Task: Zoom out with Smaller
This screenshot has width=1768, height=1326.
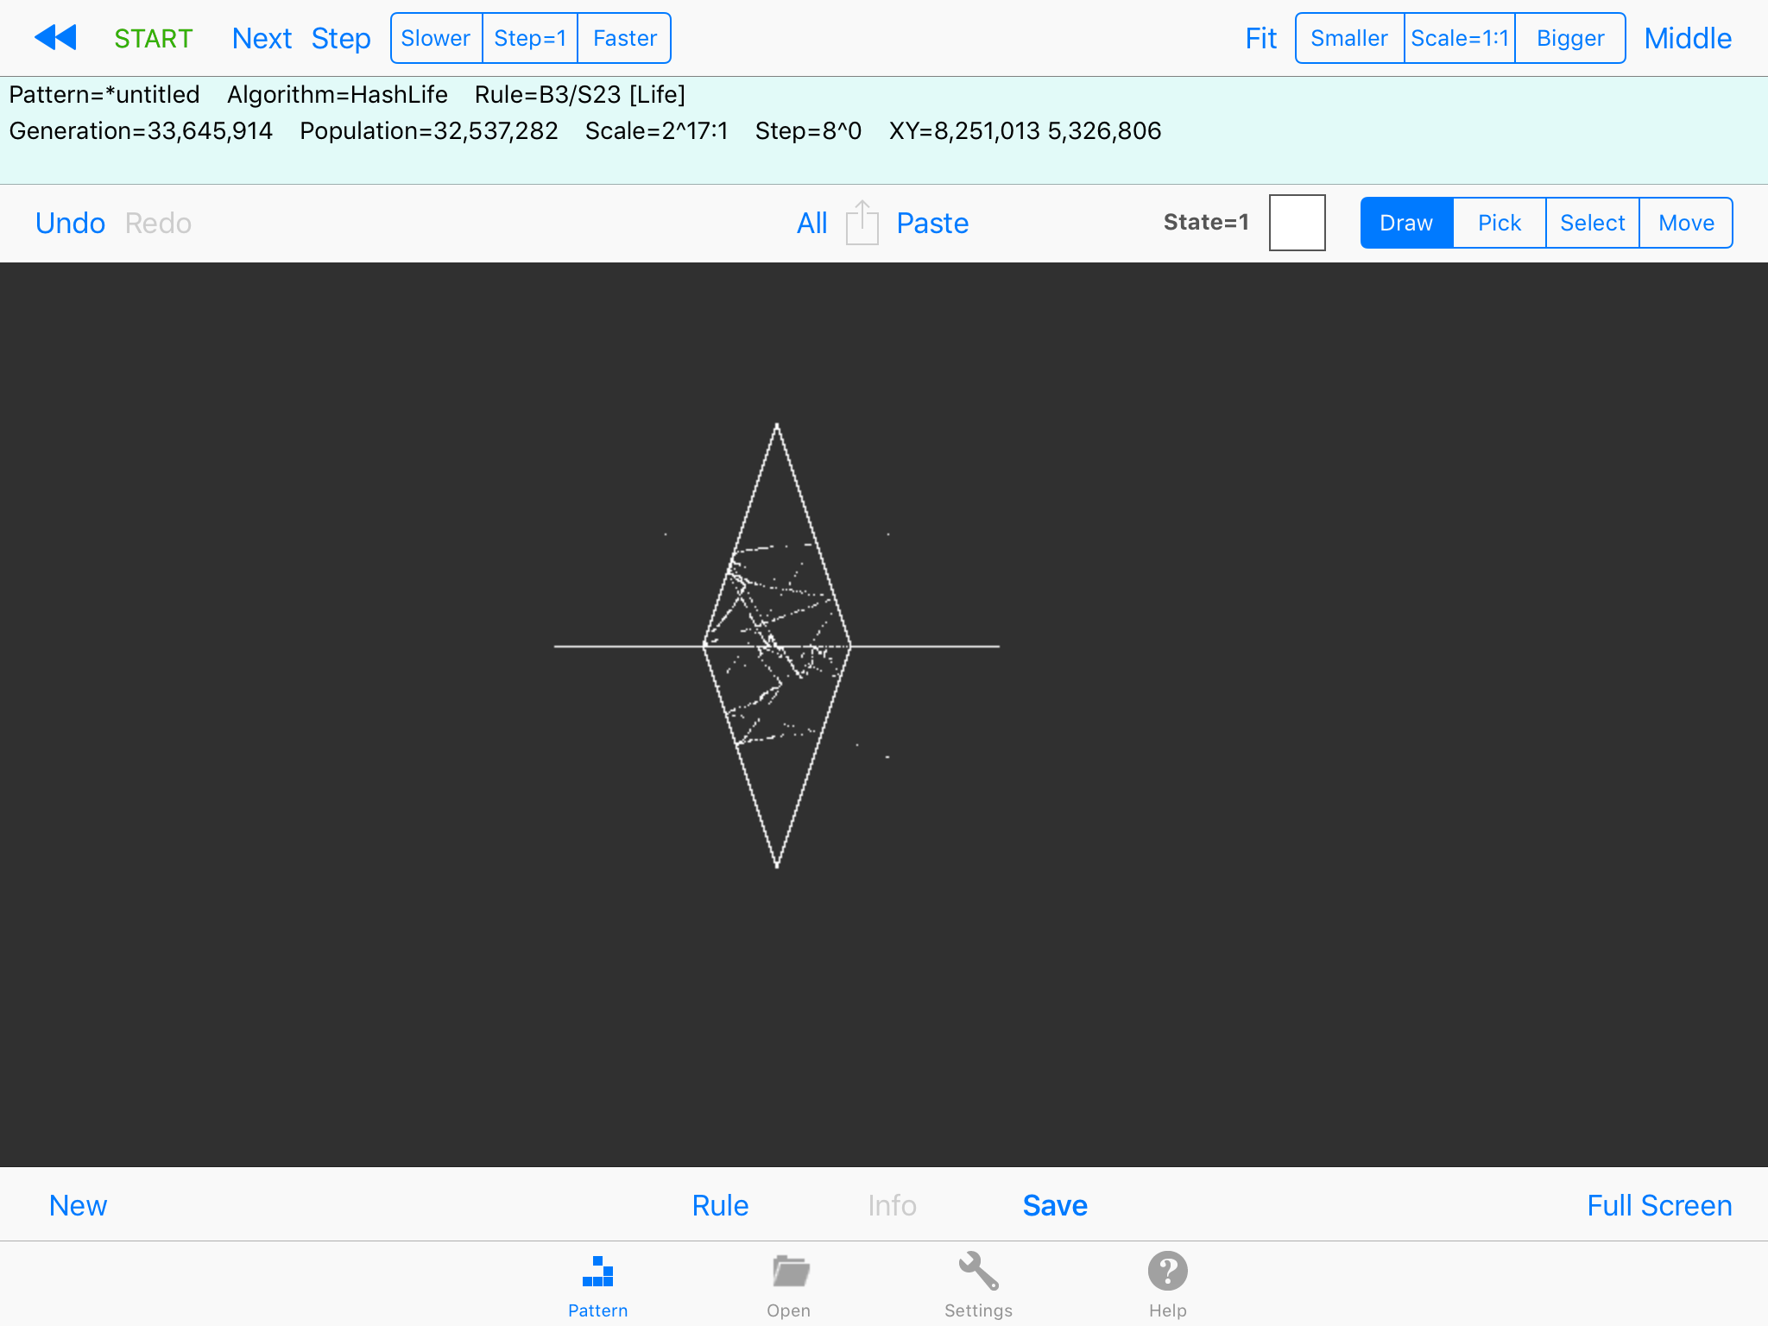Action: pyautogui.click(x=1349, y=38)
